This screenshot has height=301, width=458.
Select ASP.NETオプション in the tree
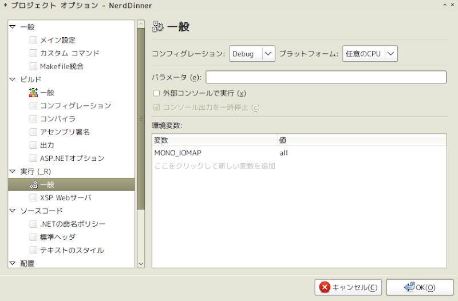tap(72, 159)
